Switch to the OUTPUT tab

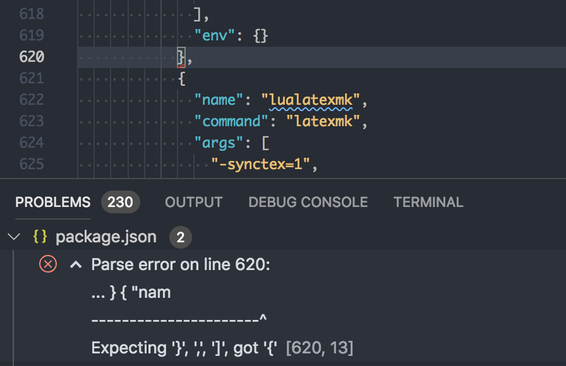pos(193,202)
